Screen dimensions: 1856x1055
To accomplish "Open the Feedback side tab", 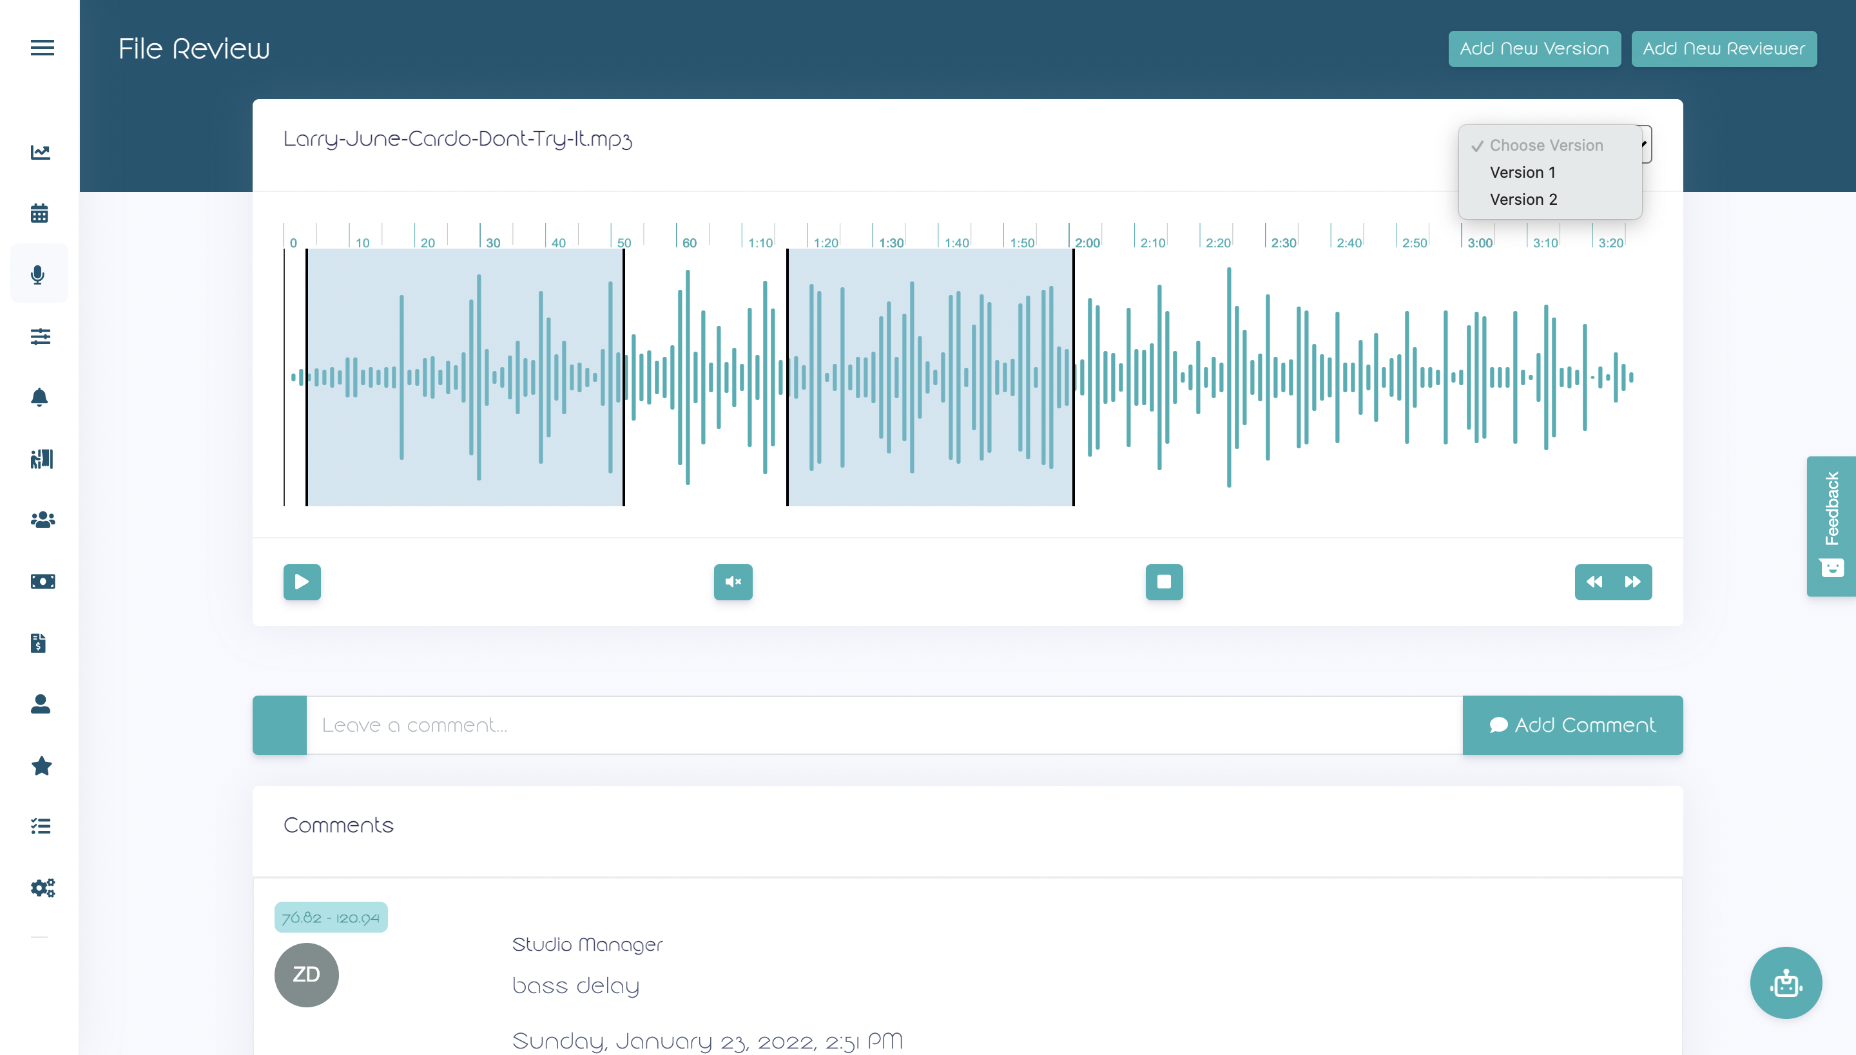I will [x=1832, y=526].
